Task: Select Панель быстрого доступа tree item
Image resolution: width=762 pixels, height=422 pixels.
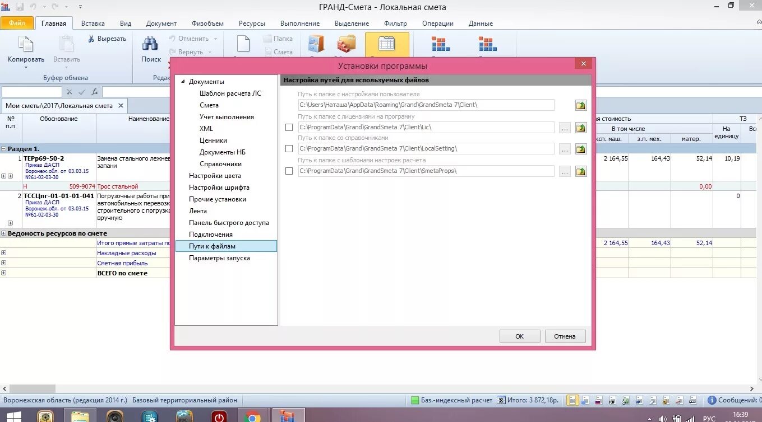Action: 229,223
